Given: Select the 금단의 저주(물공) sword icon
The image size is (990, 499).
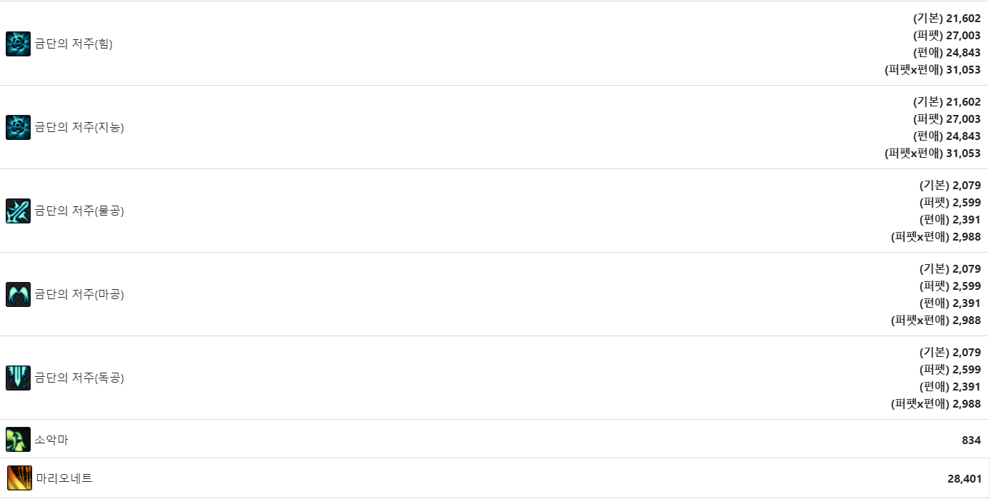Looking at the screenshot, I should [x=18, y=211].
